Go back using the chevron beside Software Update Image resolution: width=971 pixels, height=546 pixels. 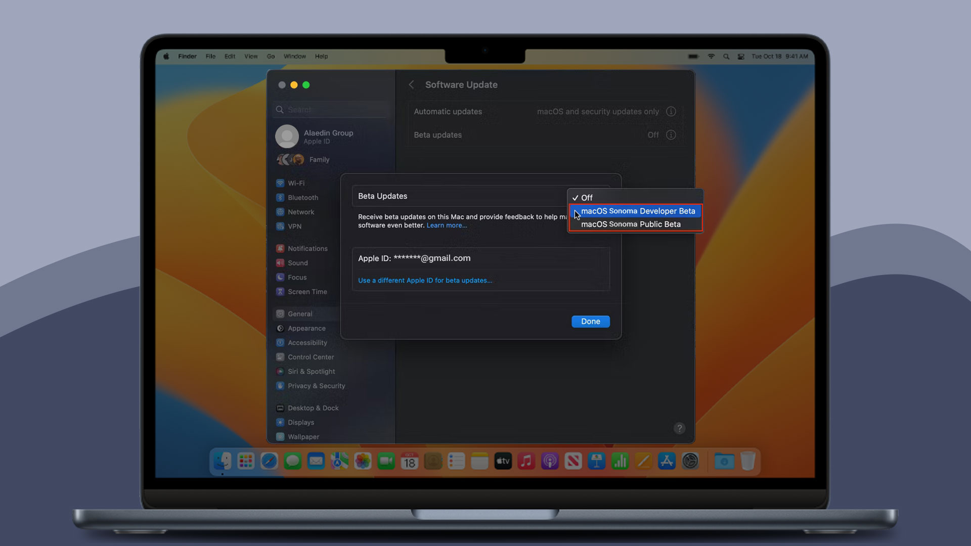[411, 85]
